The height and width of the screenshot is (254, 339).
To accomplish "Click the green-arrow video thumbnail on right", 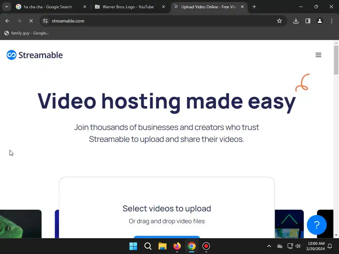I will [x=289, y=224].
